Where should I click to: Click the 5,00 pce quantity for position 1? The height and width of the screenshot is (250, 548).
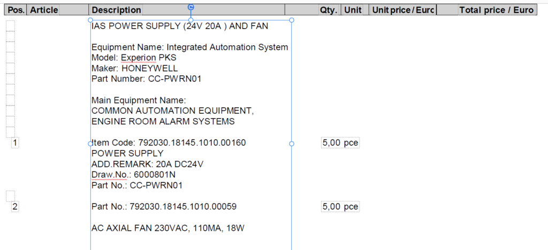[340, 143]
